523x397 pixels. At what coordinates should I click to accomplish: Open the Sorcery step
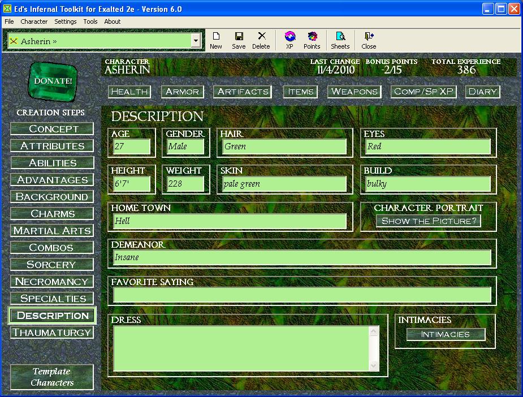coord(52,265)
